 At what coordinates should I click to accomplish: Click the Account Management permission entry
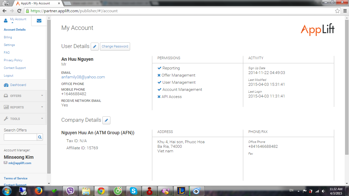tap(180, 90)
